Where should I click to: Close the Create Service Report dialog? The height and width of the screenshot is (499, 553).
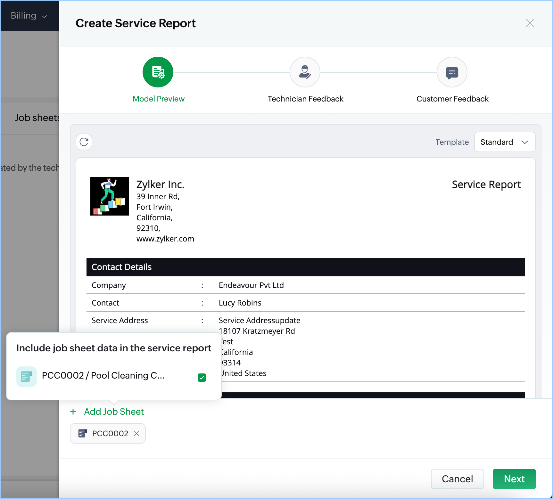[x=530, y=23]
